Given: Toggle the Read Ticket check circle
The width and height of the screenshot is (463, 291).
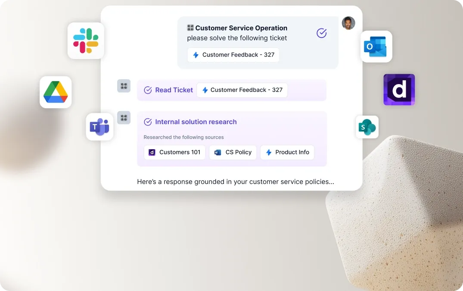Looking at the screenshot, I should point(148,90).
